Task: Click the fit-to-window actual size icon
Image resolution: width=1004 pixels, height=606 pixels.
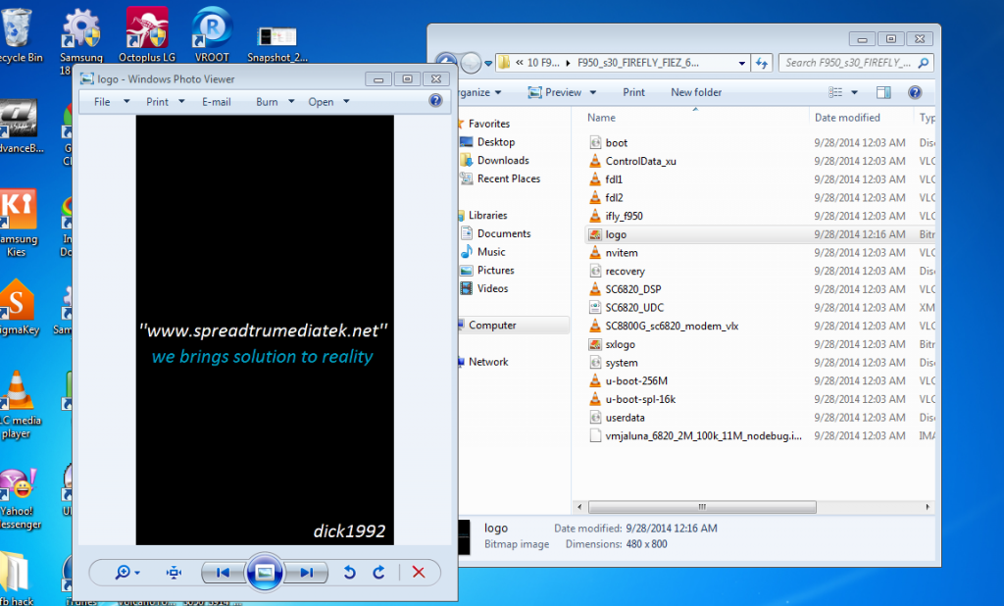Action: [175, 573]
